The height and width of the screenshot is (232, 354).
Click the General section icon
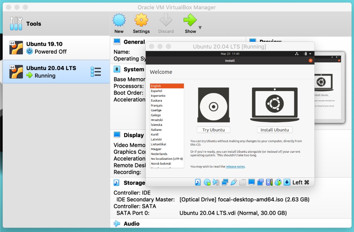[117, 42]
